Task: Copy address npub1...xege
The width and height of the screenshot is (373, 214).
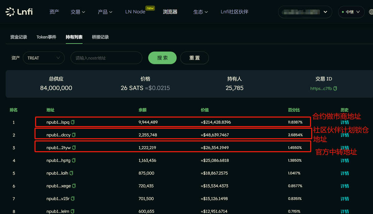Action: 74,186
